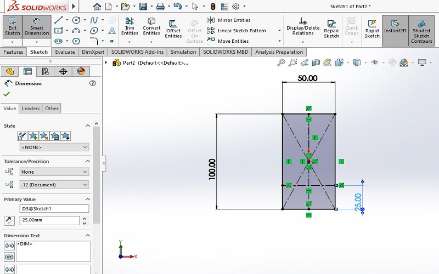Image resolution: width=439 pixels, height=274 pixels.
Task: Collapse the Tolerance/Precision section
Action: 88,161
